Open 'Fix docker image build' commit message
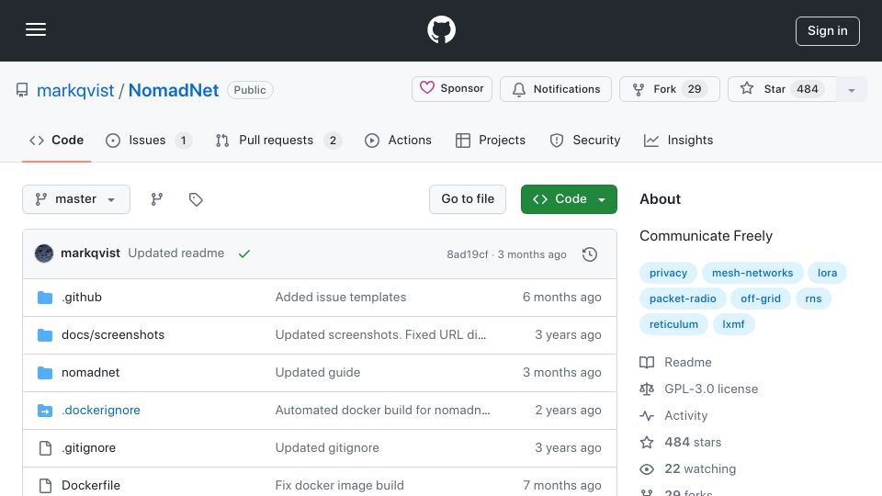 pos(339,485)
